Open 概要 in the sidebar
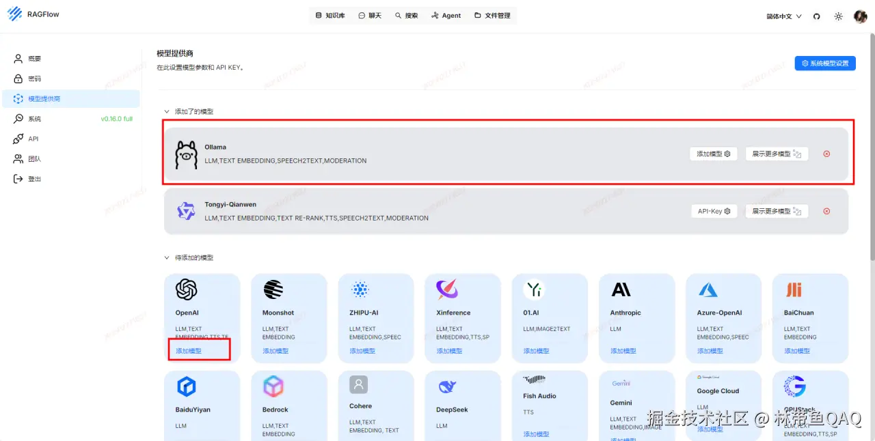 [x=70, y=59]
